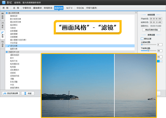
Task: Click the 影忆 app logo icon
Action: click(x=4, y=2)
